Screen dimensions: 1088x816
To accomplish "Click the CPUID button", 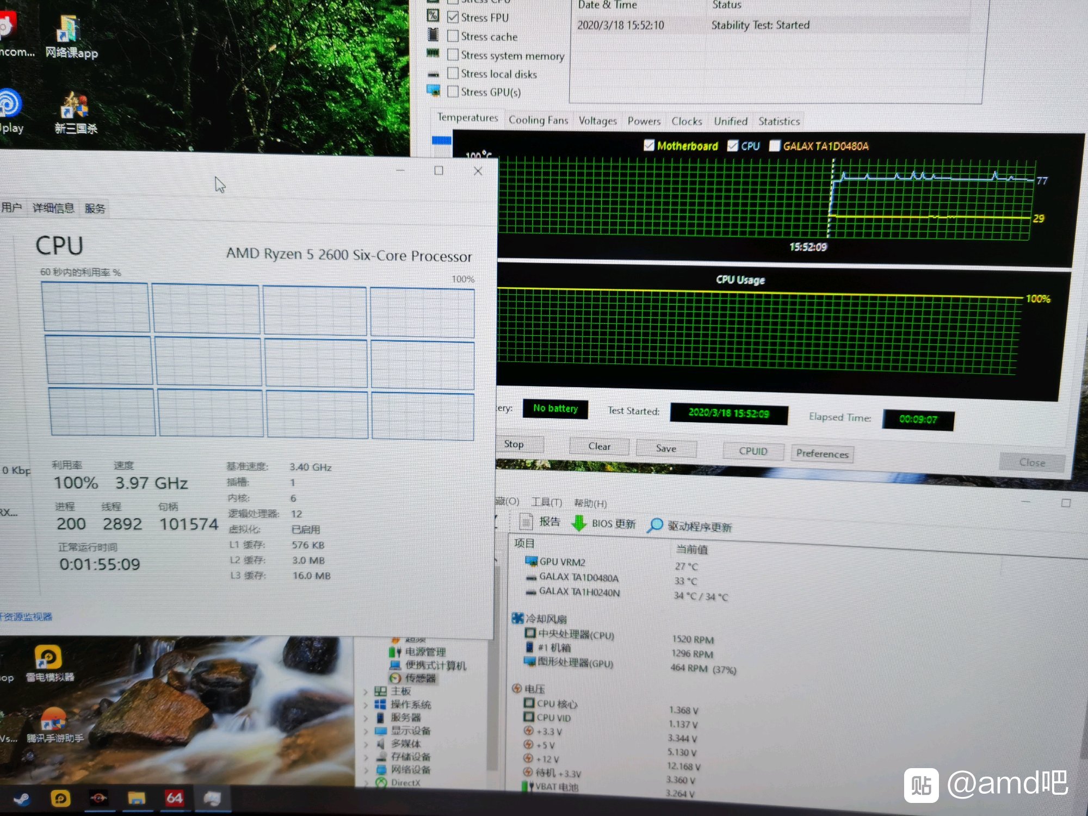I will 753,451.
